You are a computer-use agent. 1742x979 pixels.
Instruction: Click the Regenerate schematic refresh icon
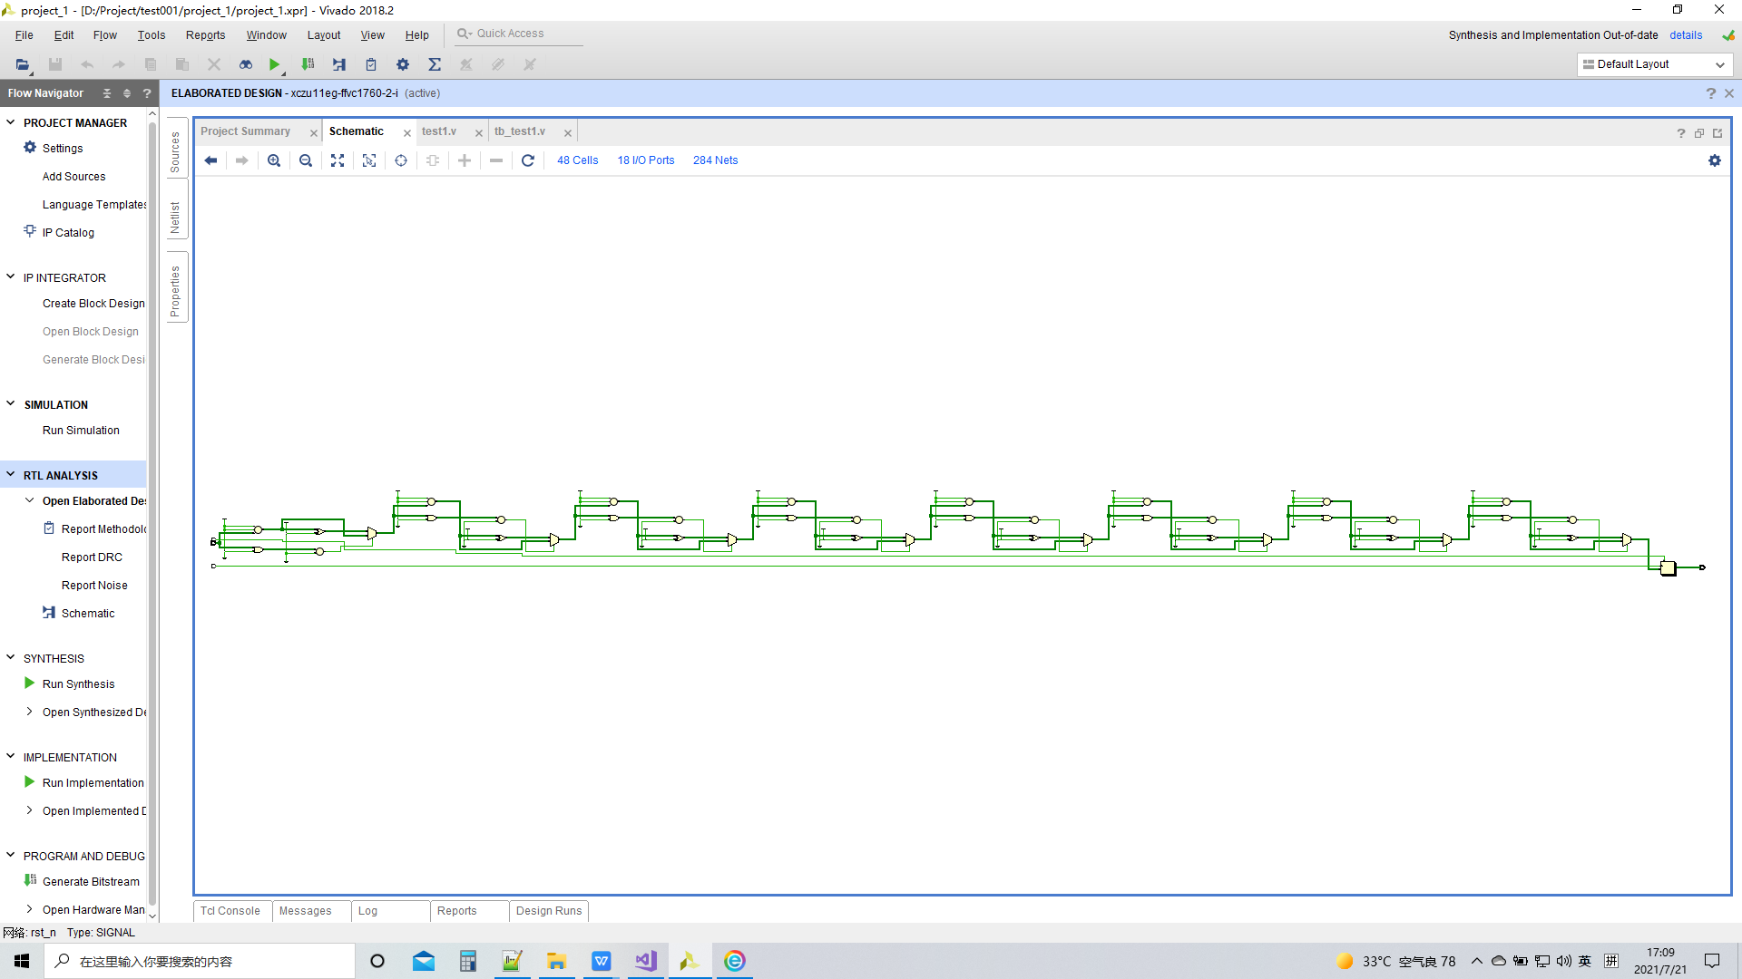click(x=528, y=160)
